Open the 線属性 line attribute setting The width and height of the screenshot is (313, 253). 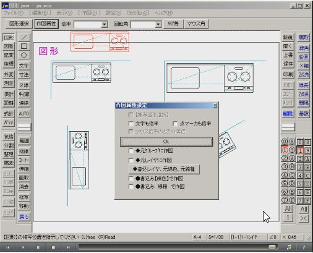coord(288,113)
